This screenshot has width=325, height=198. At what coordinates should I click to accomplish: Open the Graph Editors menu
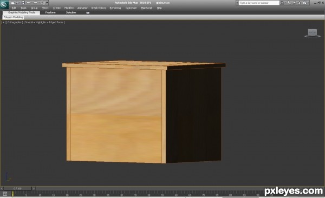pyautogui.click(x=99, y=8)
